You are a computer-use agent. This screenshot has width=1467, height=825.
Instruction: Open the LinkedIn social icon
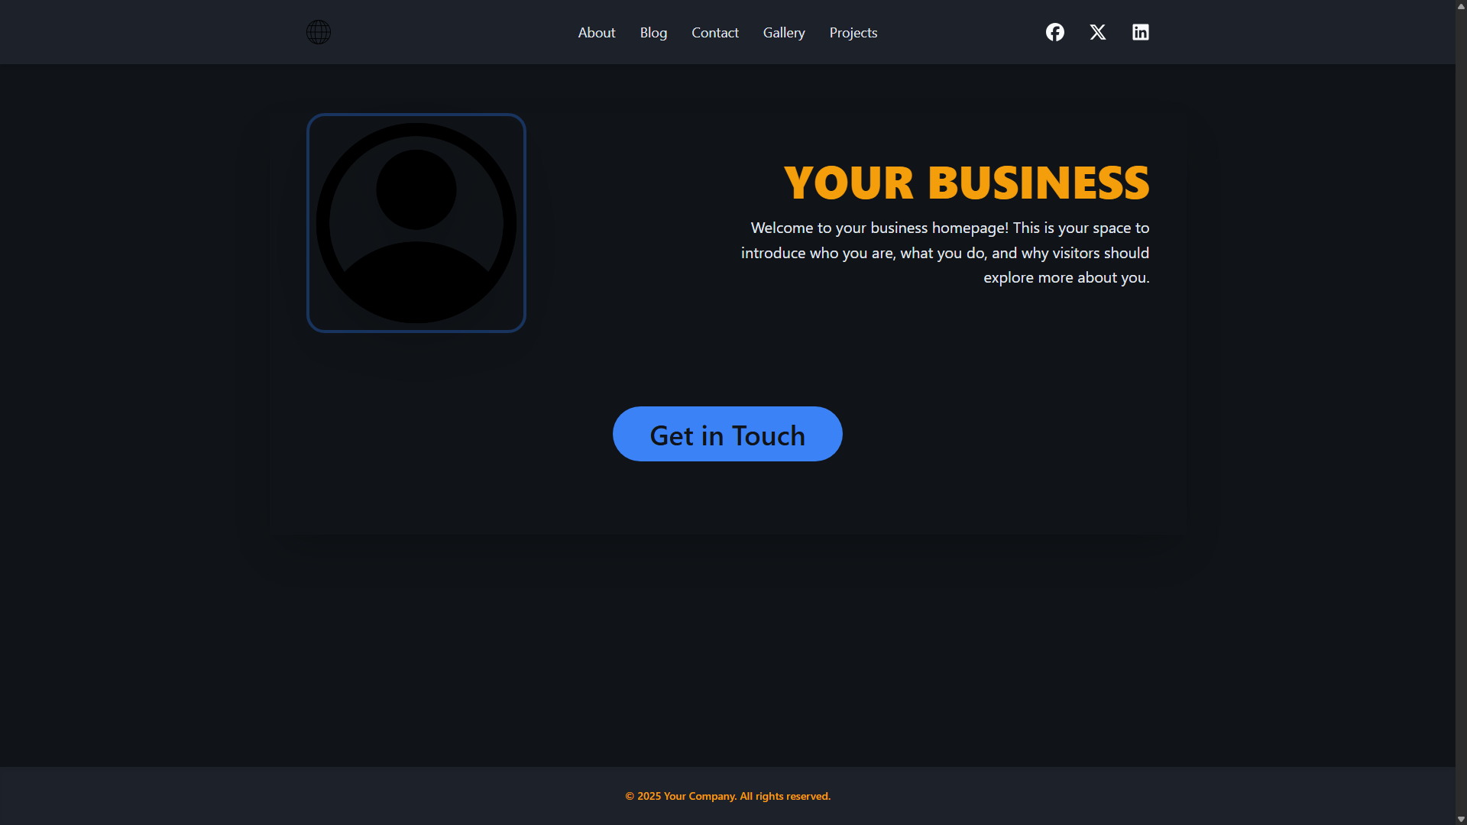1140,32
